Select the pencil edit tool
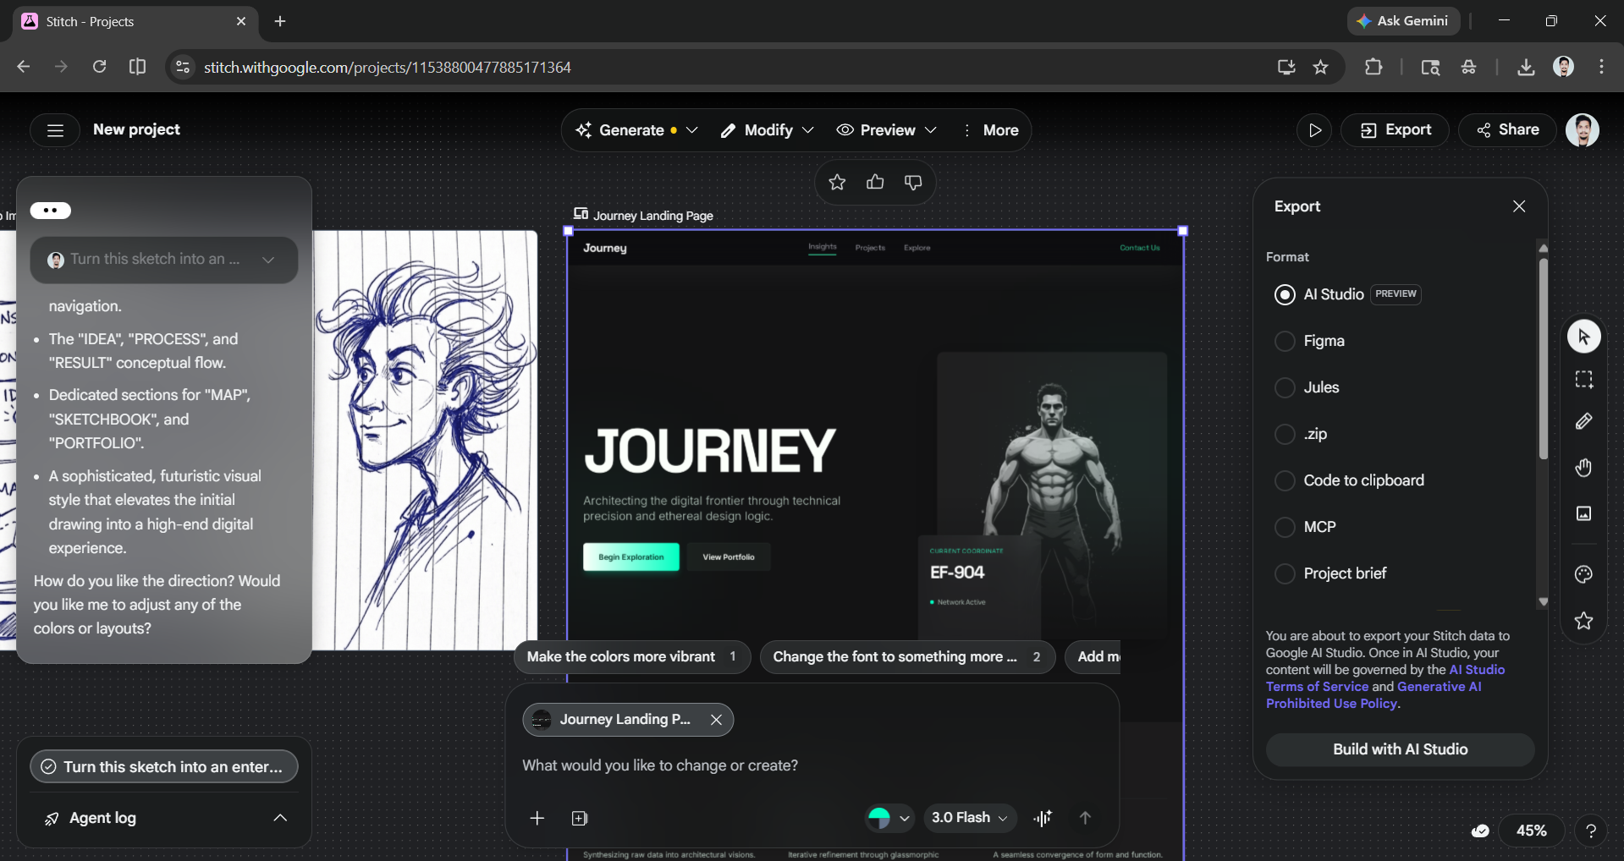The height and width of the screenshot is (861, 1624). [x=1583, y=421]
